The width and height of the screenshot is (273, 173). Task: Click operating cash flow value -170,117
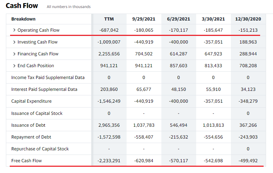pyautogui.click(x=178, y=30)
